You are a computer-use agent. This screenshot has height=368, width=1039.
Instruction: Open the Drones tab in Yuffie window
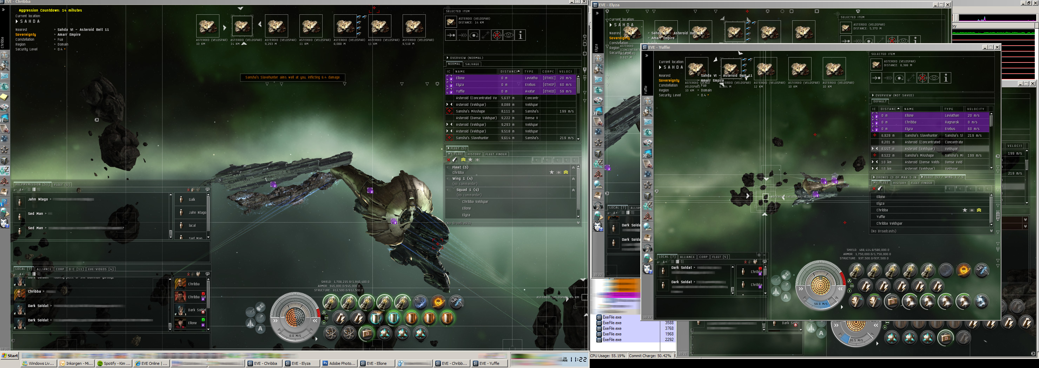(895, 177)
